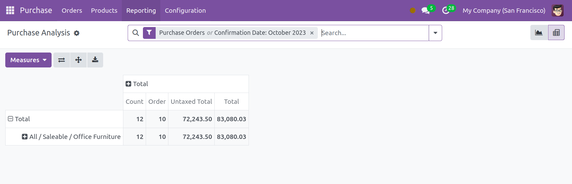Expand All / Saleable / Office Furniture row
The width and height of the screenshot is (572, 184).
click(x=71, y=137)
